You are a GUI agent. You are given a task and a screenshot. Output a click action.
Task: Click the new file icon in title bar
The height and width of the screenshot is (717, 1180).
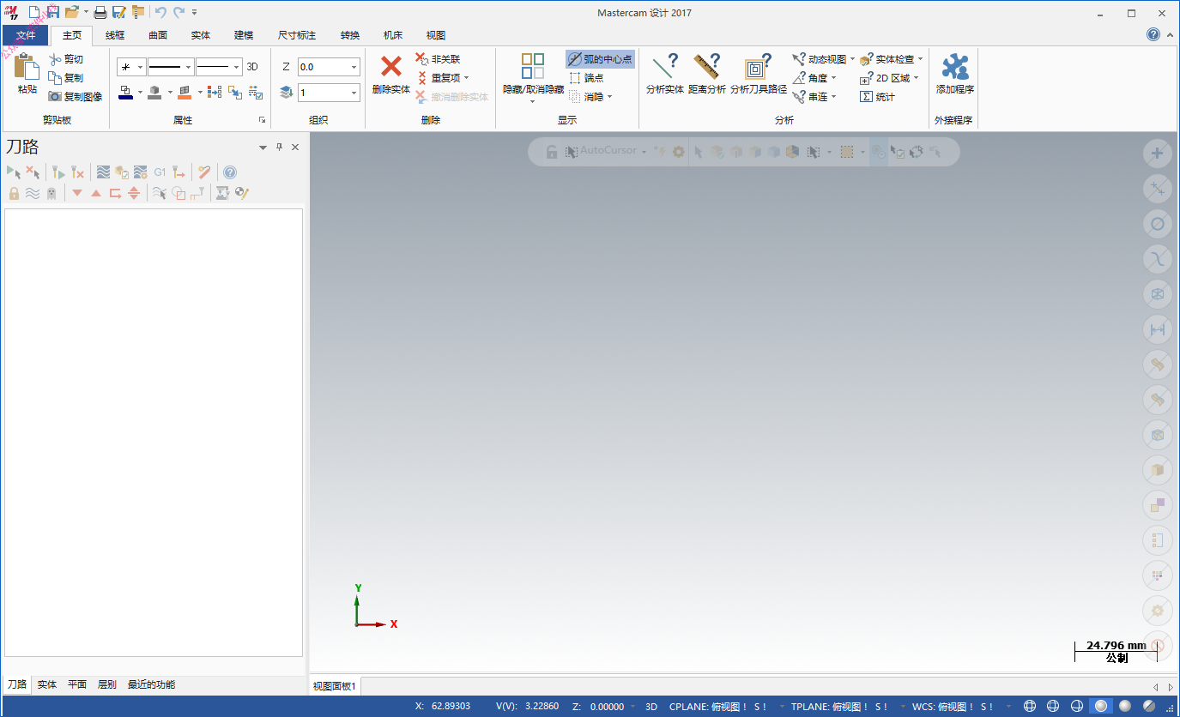[x=34, y=12]
